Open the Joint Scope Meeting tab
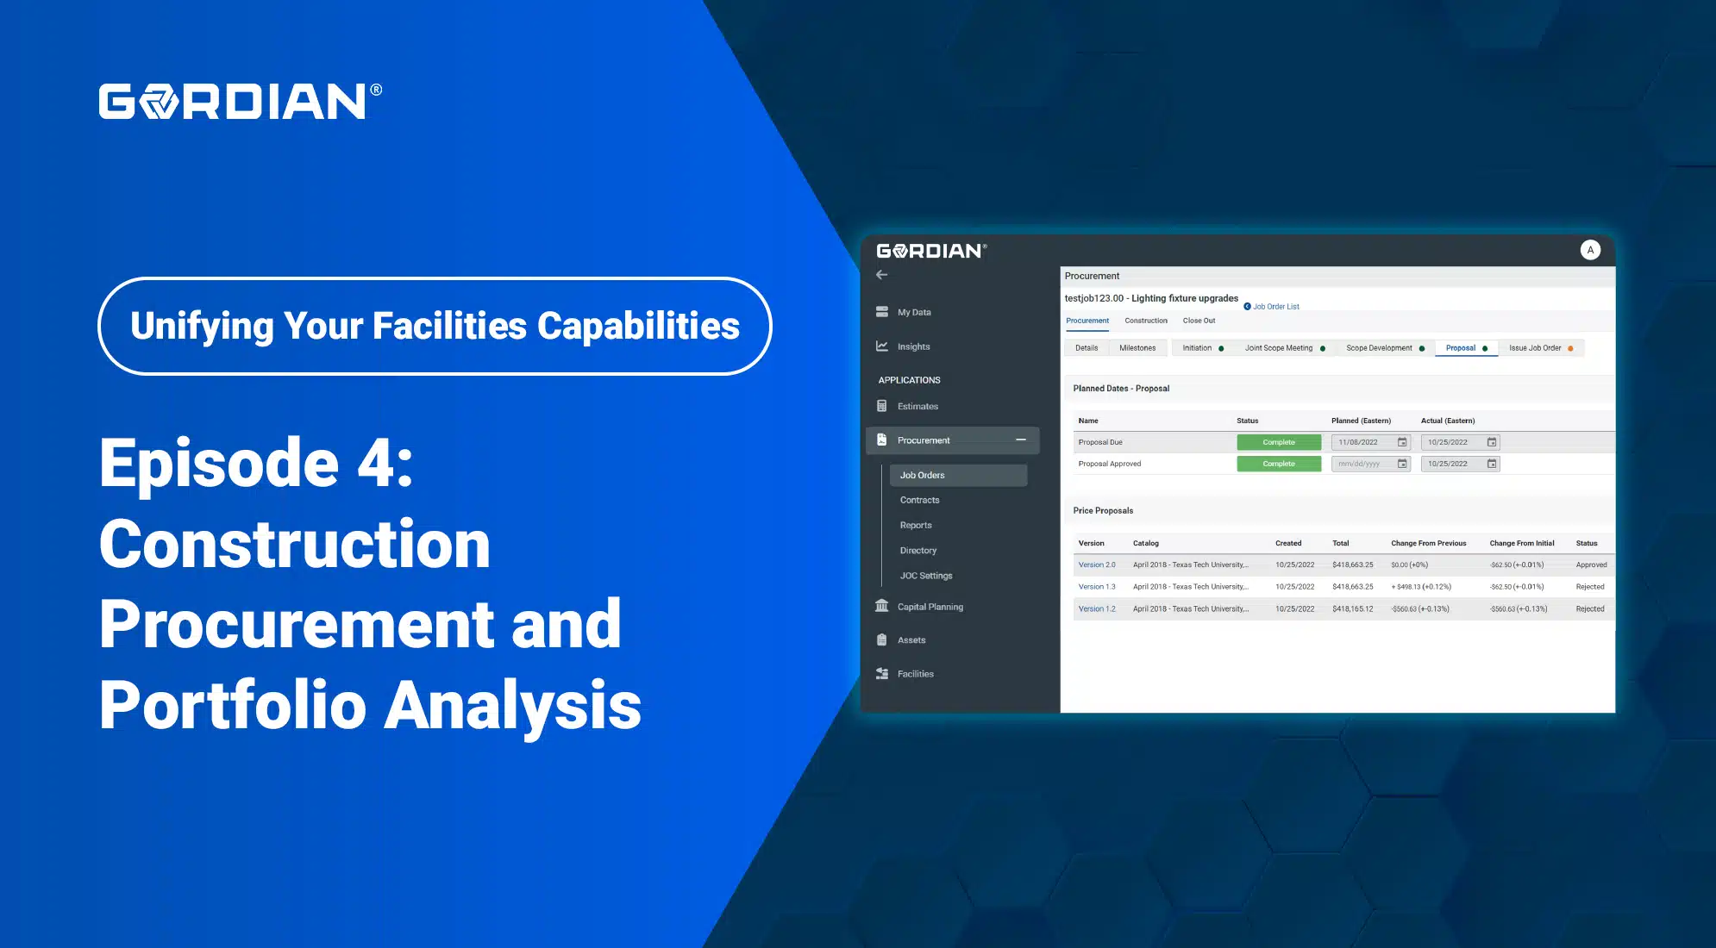Viewport: 1716px width, 948px height. click(1284, 348)
